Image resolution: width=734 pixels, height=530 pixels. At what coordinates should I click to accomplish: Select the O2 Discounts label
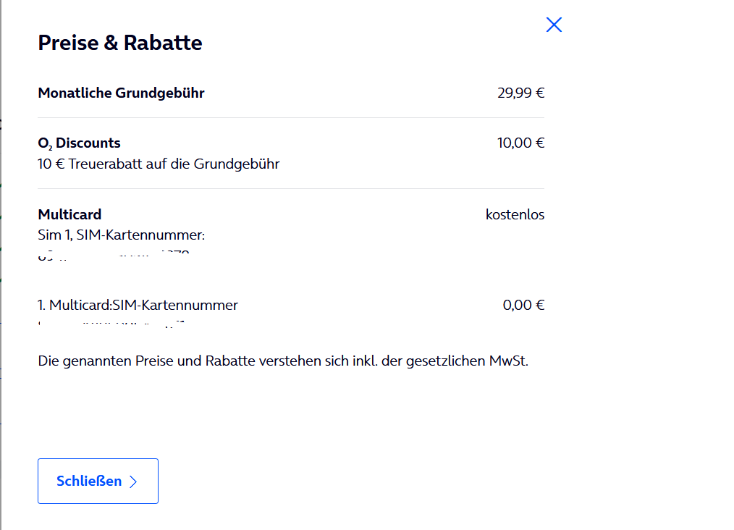(79, 143)
